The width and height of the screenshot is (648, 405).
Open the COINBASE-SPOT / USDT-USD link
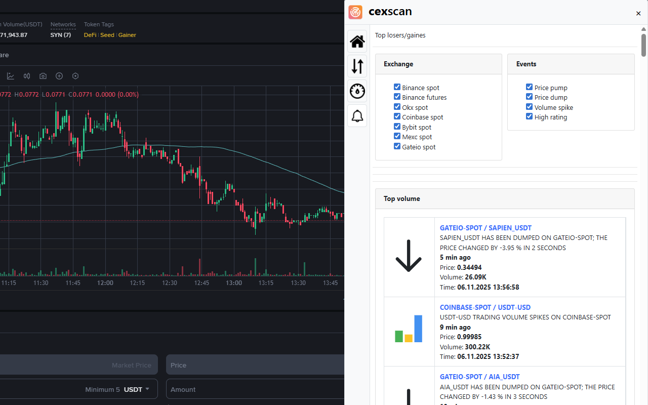coord(485,307)
